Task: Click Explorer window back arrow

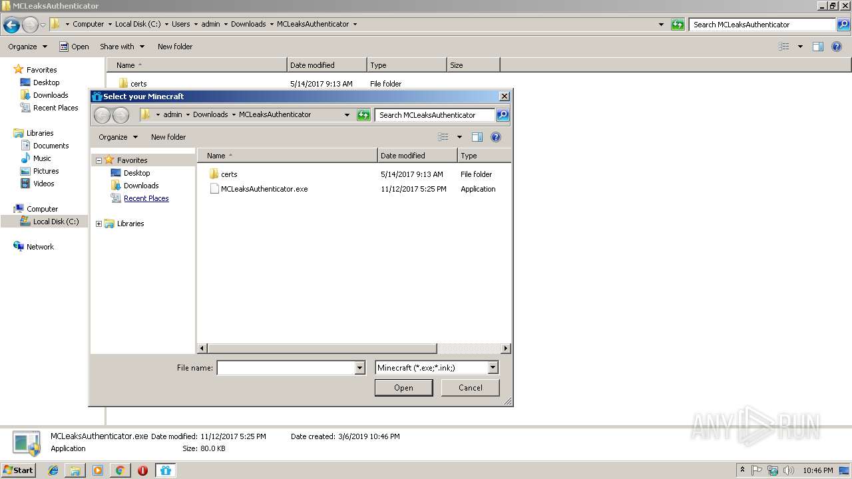Action: tap(11, 25)
